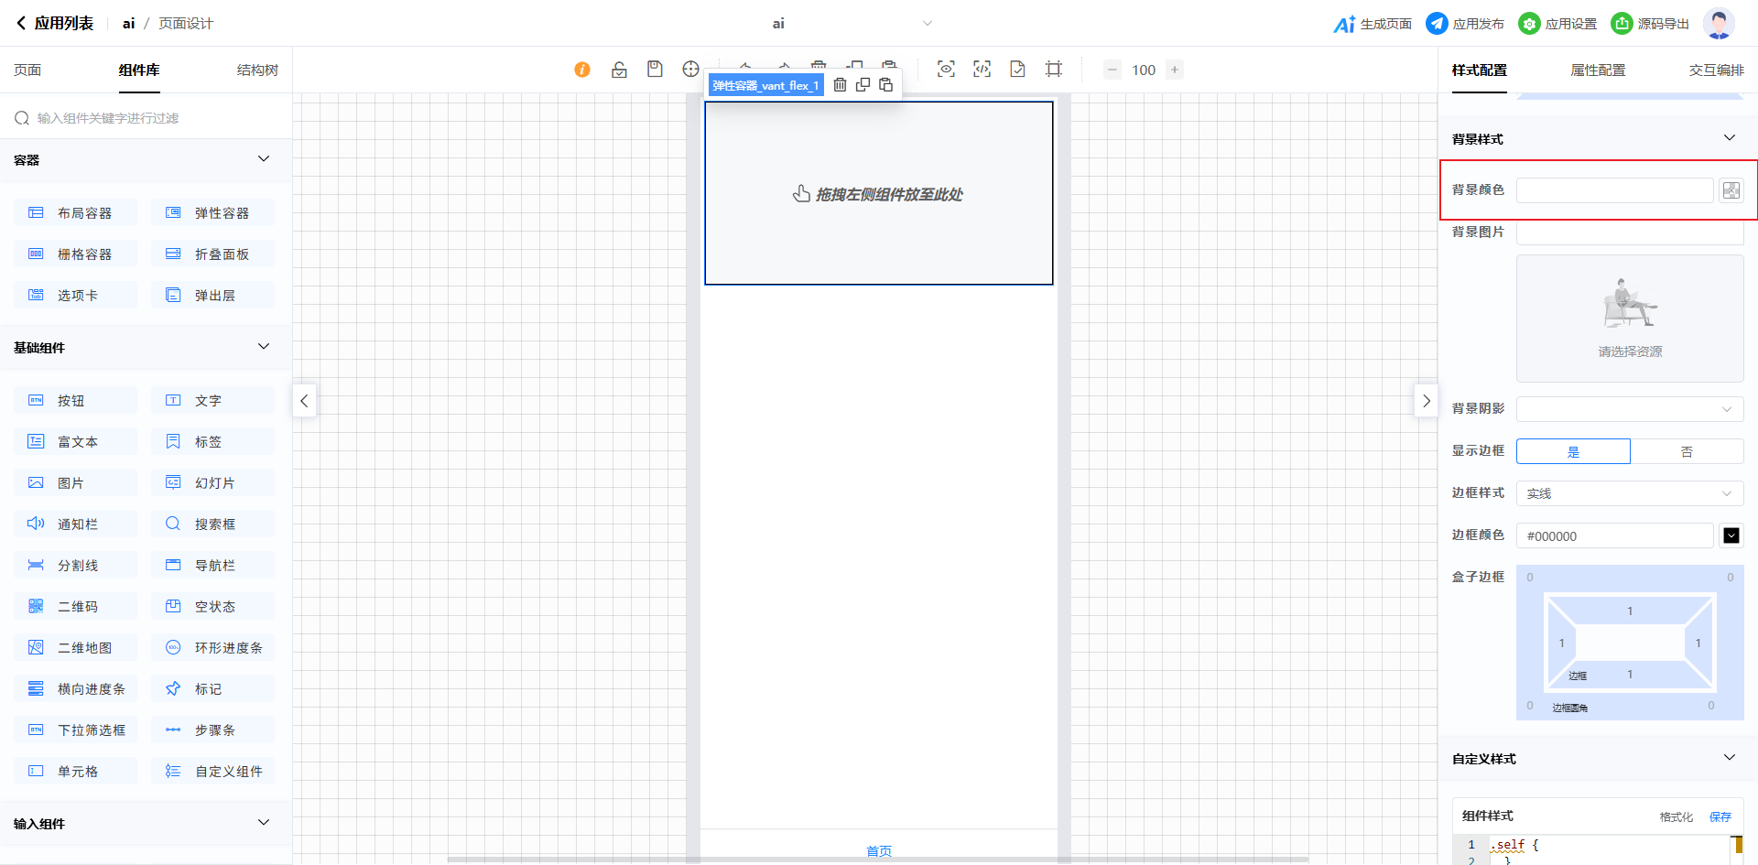This screenshot has height=865, width=1758.
Task: Set 显示边框 to 否
Action: tap(1687, 451)
